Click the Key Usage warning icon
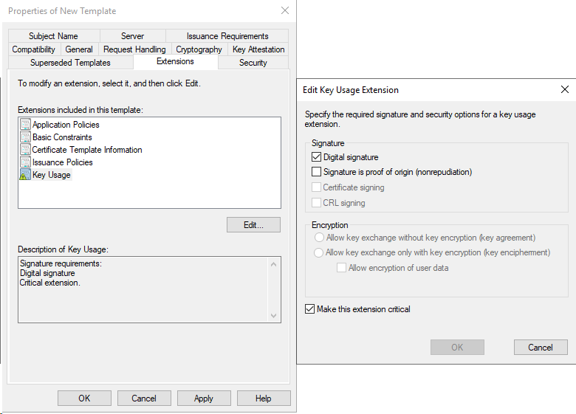Viewport: 576px width, 414px height. (x=25, y=174)
